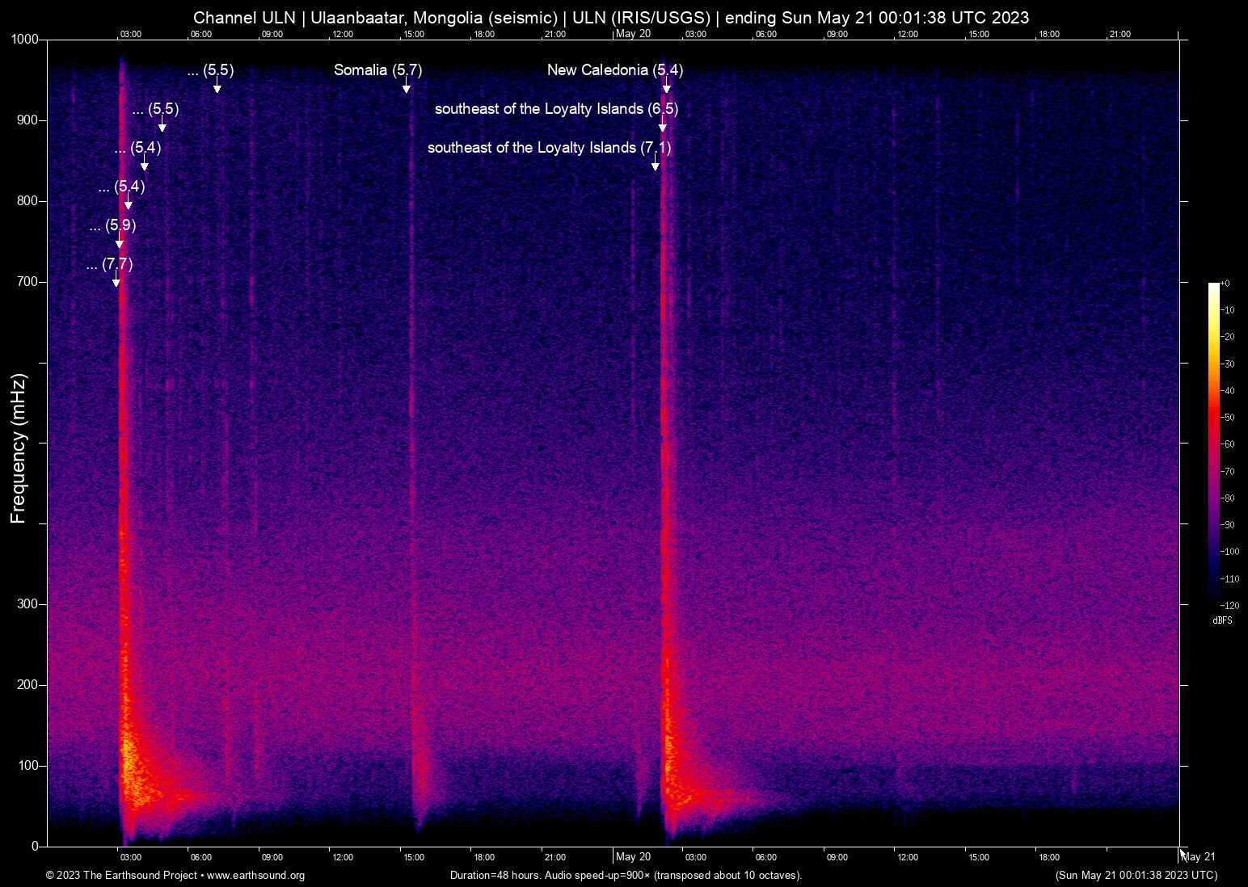The image size is (1248, 887).
Task: Click the 1000 tick on the frequency axis
Action: 25,40
